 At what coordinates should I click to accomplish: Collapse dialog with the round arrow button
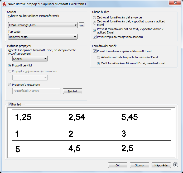point(176,165)
